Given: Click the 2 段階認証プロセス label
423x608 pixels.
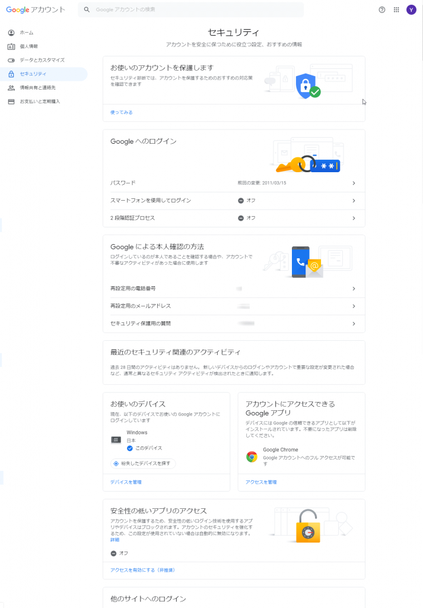Looking at the screenshot, I should [x=132, y=218].
